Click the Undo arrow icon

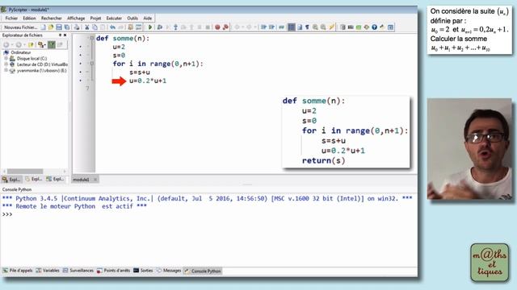click(112, 27)
